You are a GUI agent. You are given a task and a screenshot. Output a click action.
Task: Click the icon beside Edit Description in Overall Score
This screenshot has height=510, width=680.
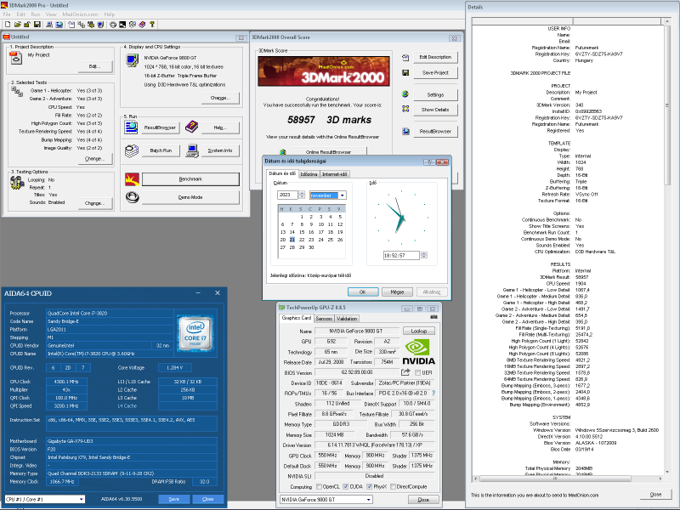tap(405, 57)
